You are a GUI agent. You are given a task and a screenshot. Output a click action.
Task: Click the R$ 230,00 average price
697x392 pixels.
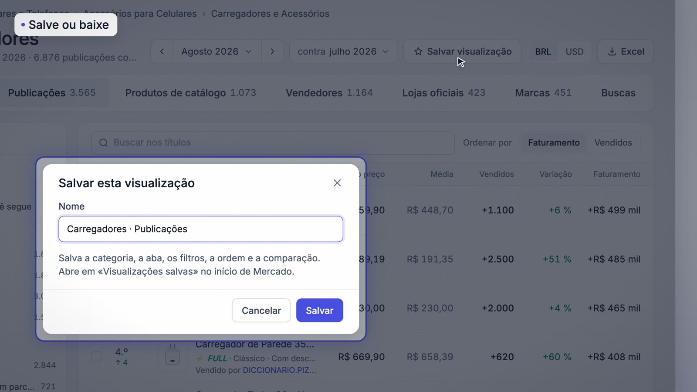click(430, 308)
